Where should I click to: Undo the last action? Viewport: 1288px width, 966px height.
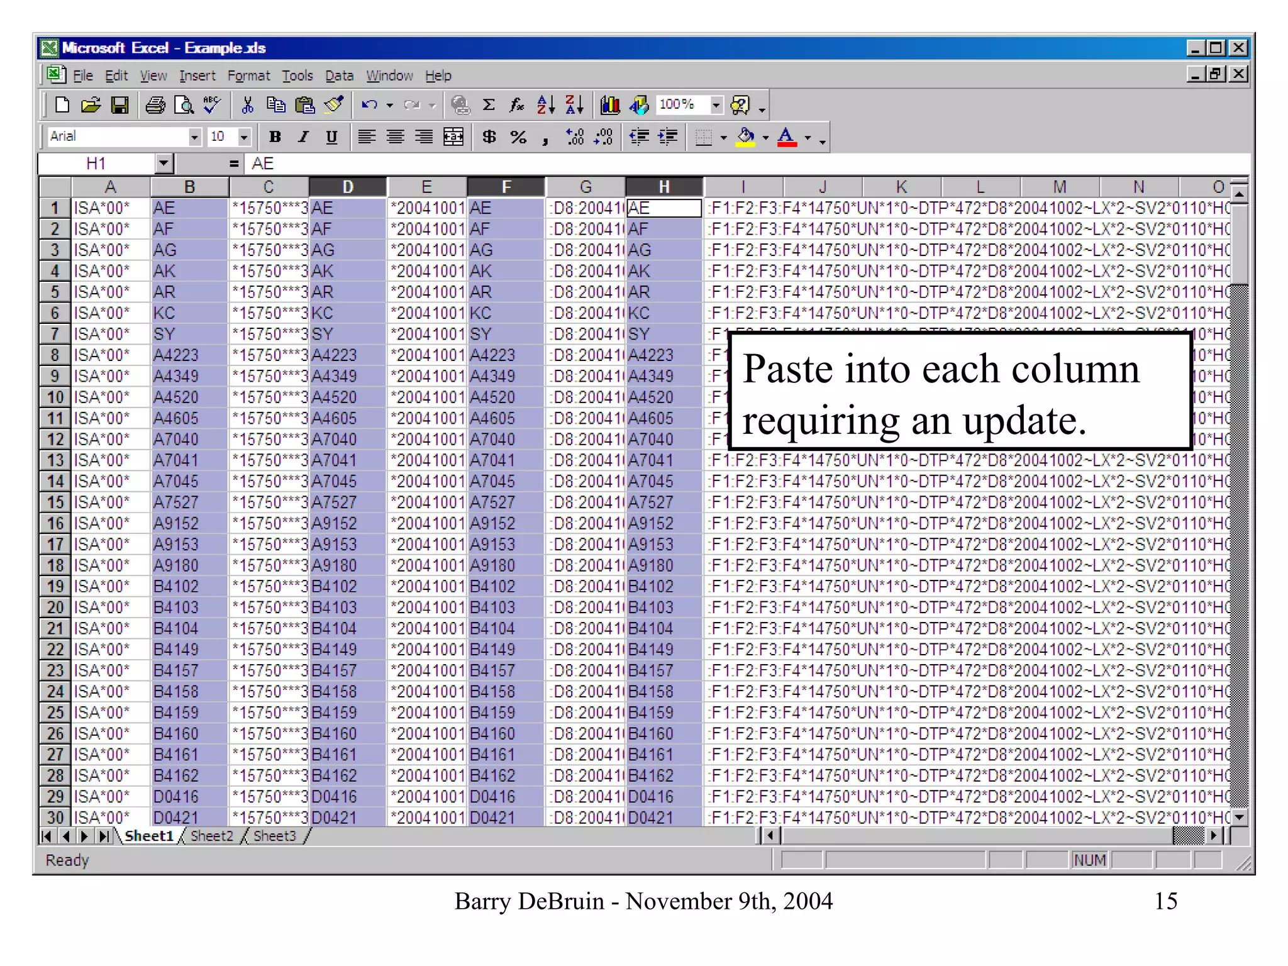(x=369, y=105)
